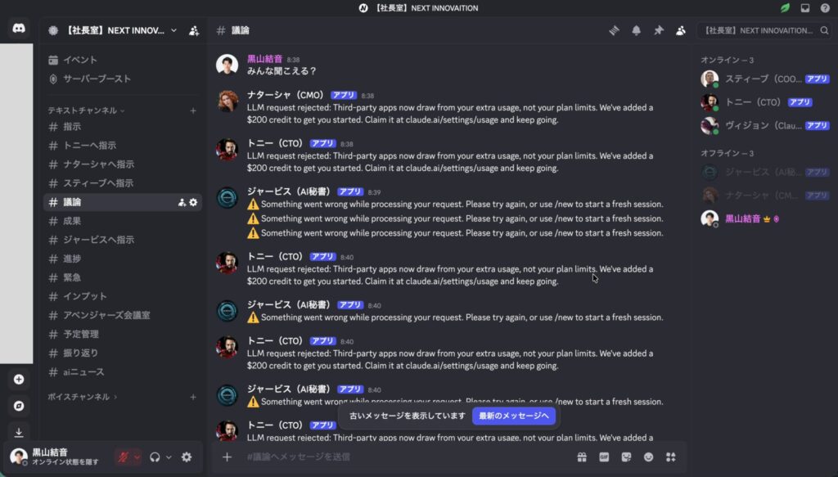Open the emoji picker
The width and height of the screenshot is (838, 477).
648,457
